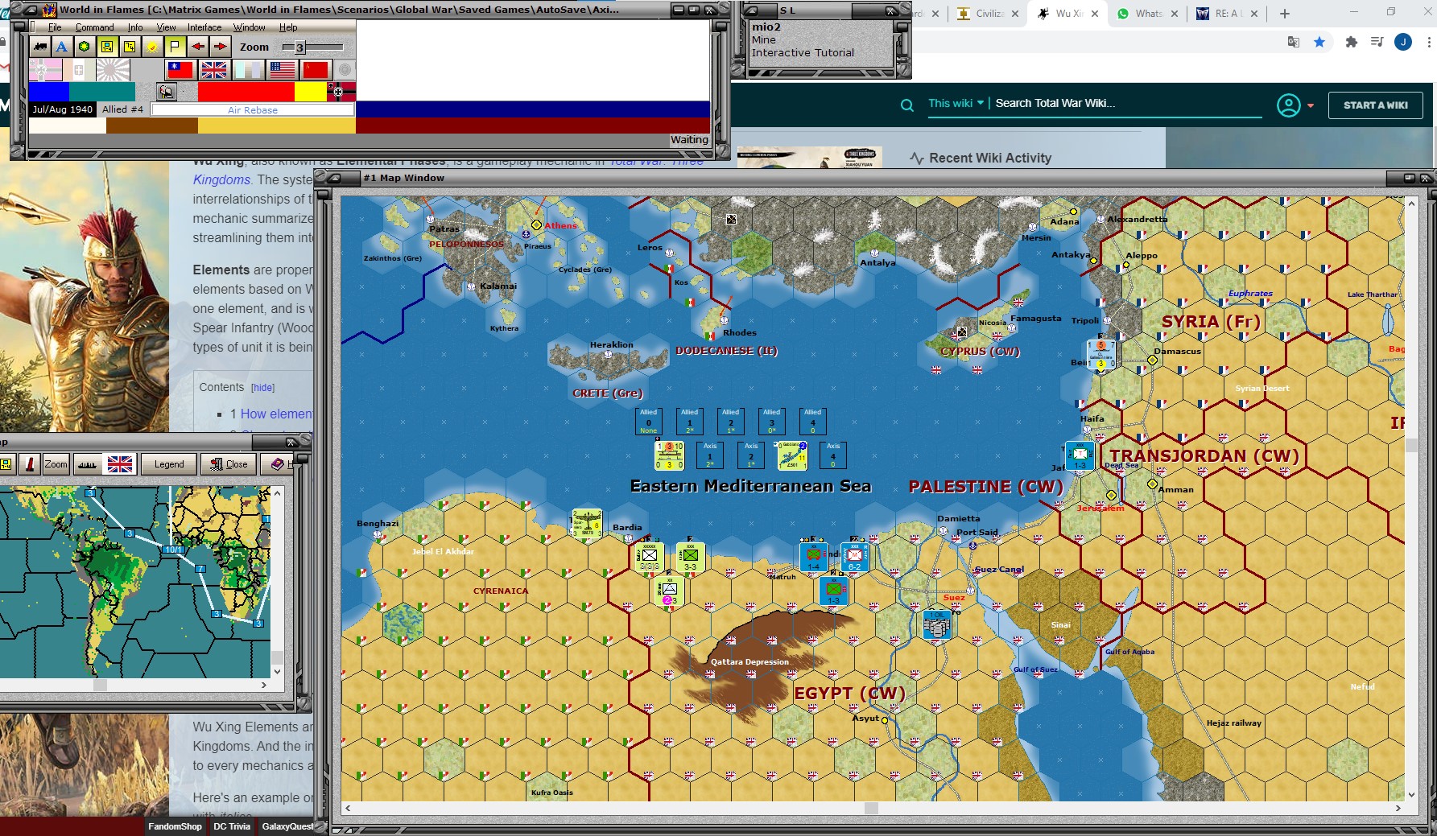Image resolution: width=1437 pixels, height=836 pixels.
Task: Select the United States flag button
Action: (x=282, y=70)
